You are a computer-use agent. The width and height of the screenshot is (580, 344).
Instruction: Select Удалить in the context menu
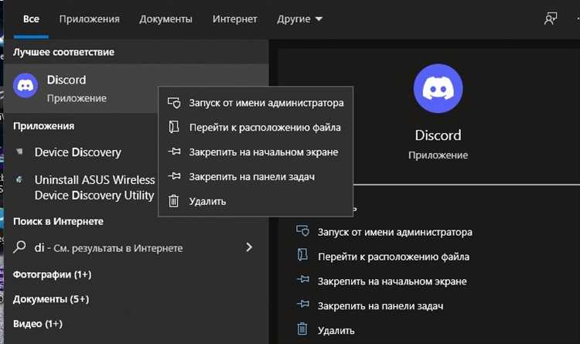pos(256,202)
